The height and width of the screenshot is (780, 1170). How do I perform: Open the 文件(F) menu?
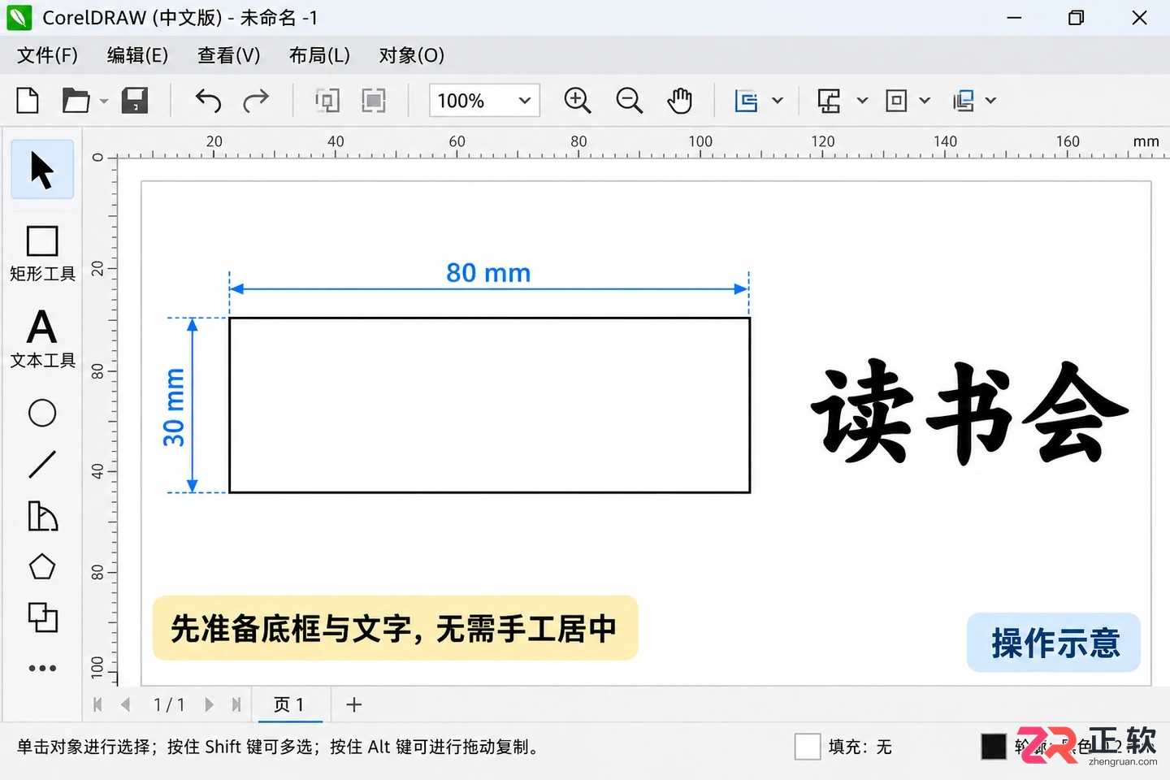click(x=47, y=55)
